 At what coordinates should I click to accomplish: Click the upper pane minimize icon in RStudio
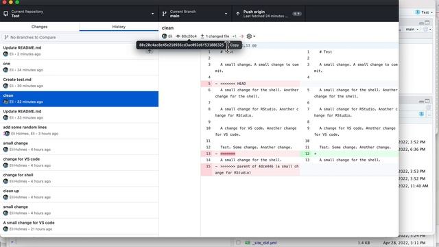[x=421, y=23]
